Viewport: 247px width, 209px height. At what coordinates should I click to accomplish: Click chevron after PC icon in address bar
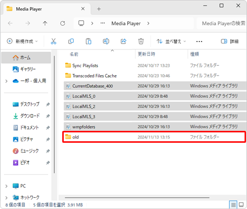[92, 23]
